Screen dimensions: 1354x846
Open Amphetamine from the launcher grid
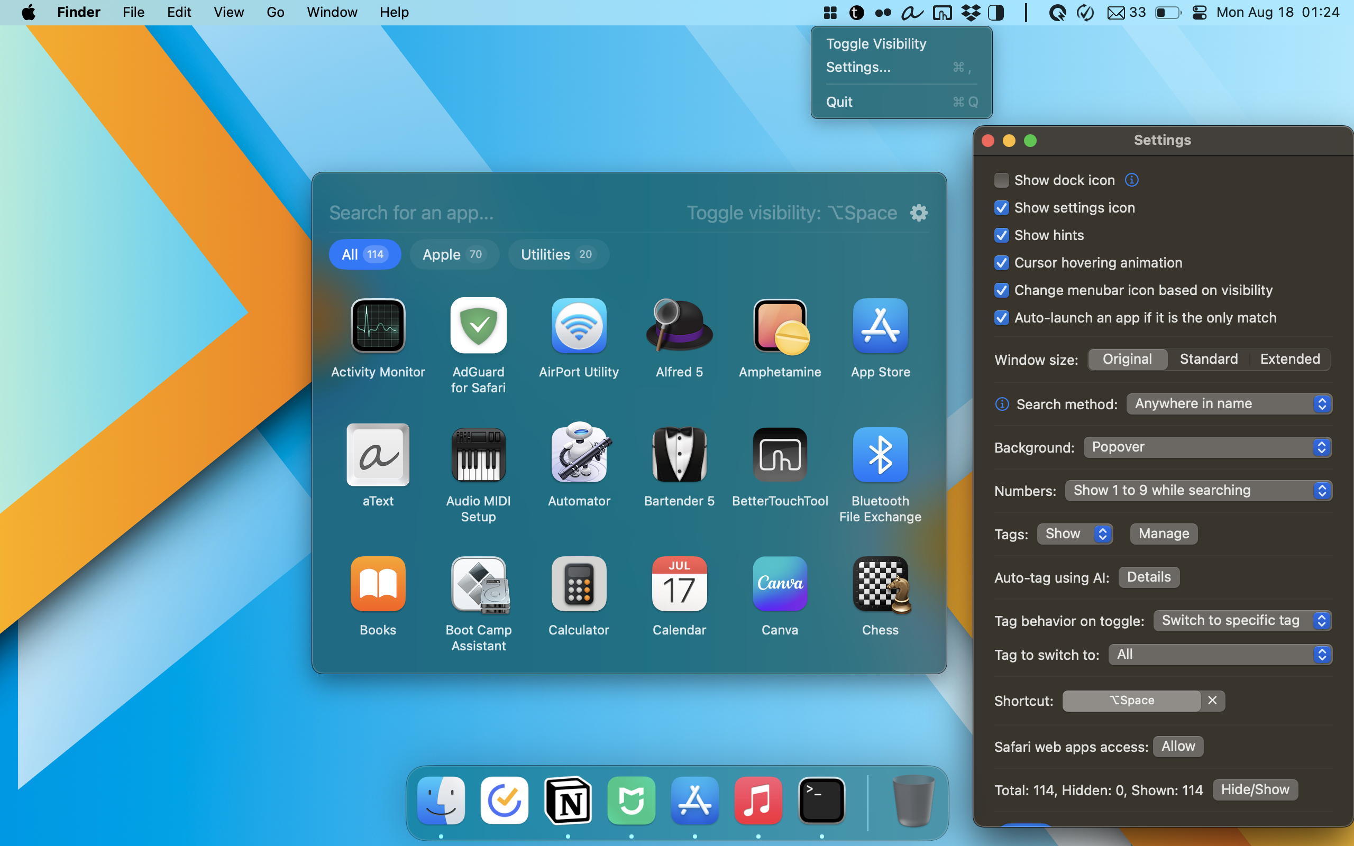coord(780,327)
